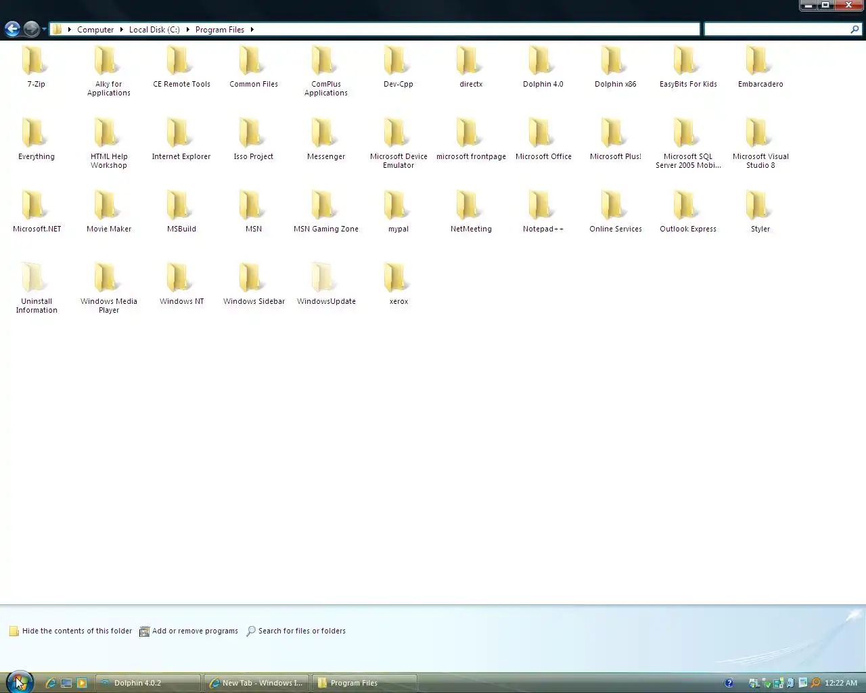The image size is (866, 693).
Task: Select the Alky for Applications folder
Action: (108, 70)
